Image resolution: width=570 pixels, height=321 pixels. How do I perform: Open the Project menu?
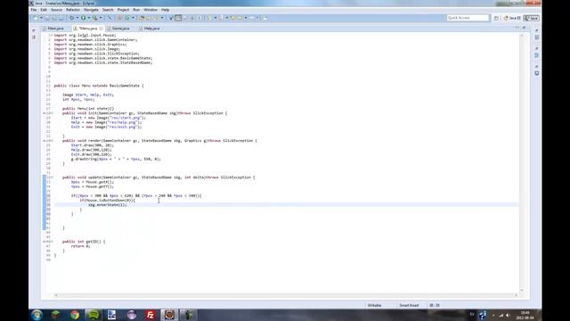[123, 10]
